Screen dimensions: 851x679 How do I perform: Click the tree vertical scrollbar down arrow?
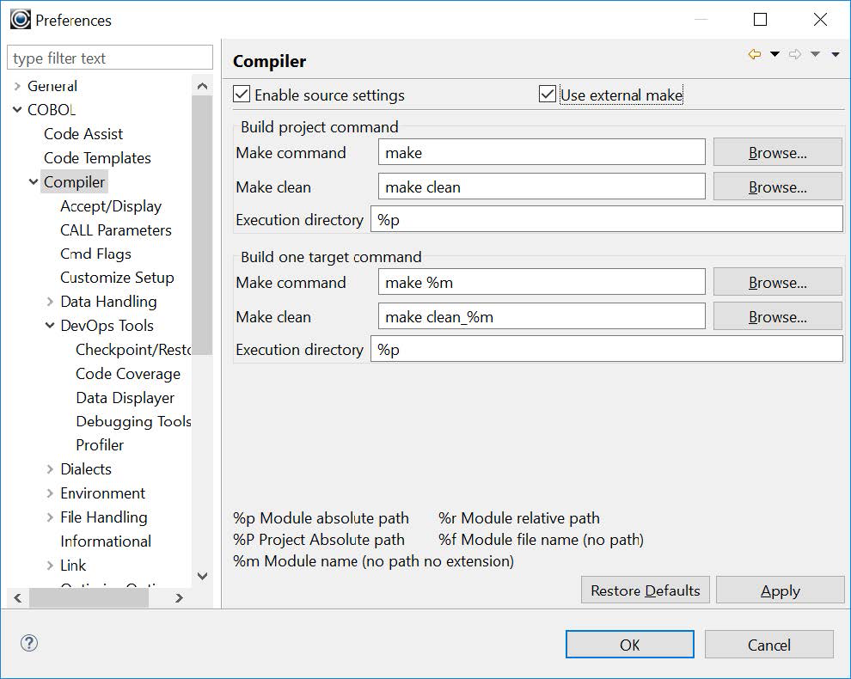point(202,576)
